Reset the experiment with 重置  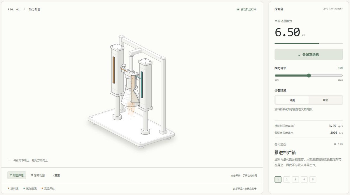coord(56,175)
